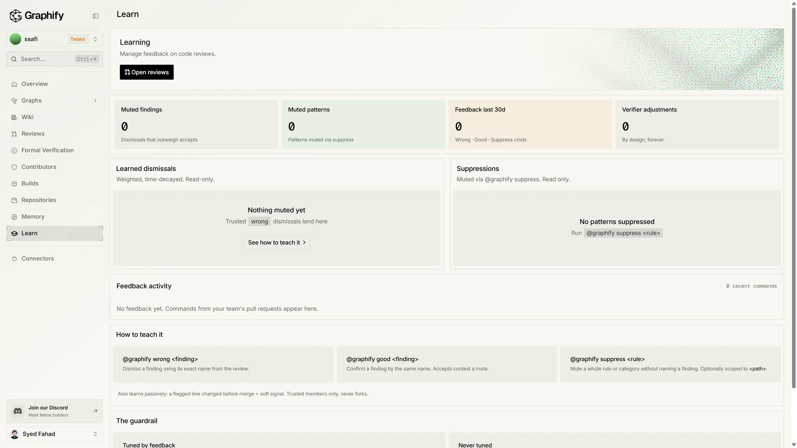797x448 pixels.
Task: Navigate to Formal Verification
Action: coord(55,151)
